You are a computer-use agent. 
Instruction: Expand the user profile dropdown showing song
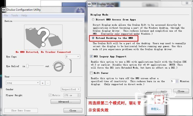tap(23, 83)
